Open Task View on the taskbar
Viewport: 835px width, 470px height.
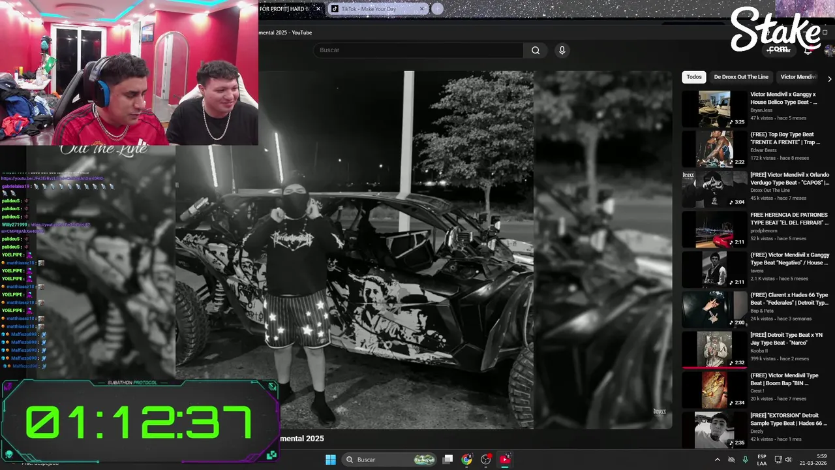[448, 460]
